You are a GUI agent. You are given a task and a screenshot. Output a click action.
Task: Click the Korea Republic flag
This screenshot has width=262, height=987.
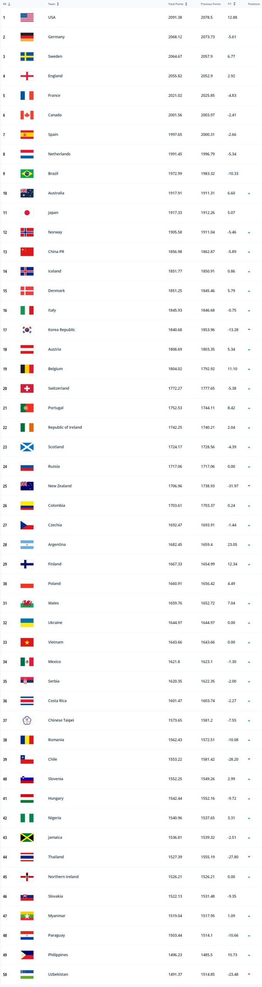coord(27,330)
